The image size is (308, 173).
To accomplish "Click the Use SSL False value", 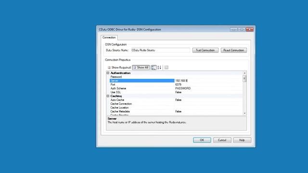I will click(179, 92).
